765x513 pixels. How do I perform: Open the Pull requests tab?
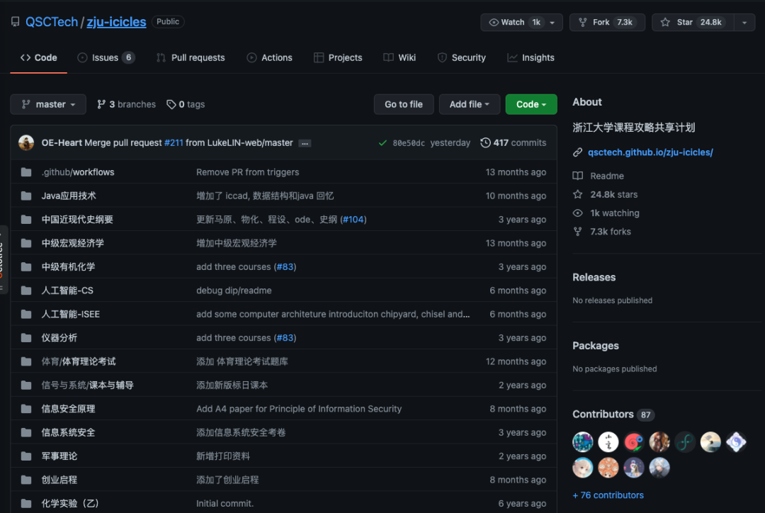[191, 57]
